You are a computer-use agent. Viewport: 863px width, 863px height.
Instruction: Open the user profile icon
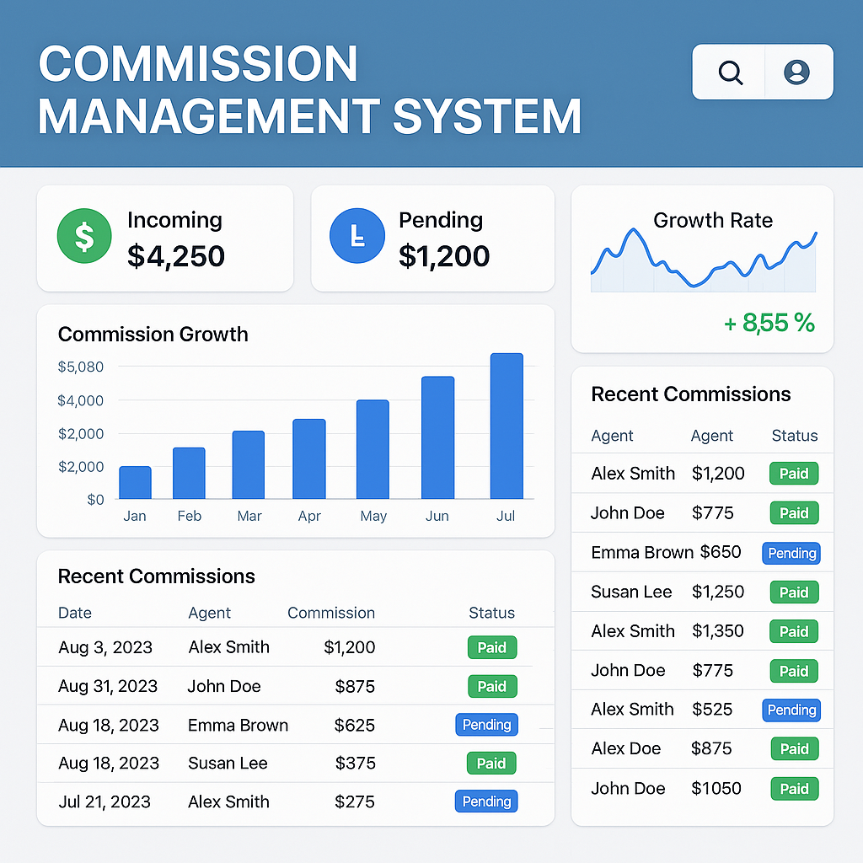[796, 72]
